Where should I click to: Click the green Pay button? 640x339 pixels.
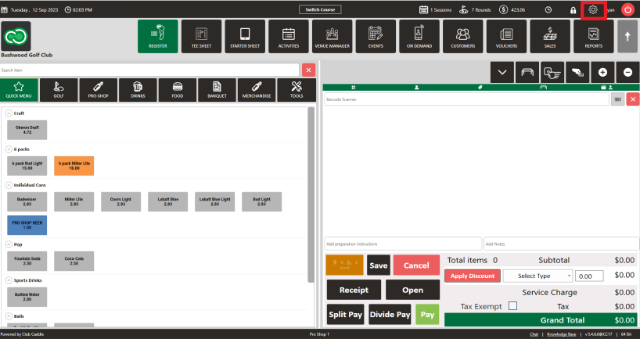pos(427,315)
